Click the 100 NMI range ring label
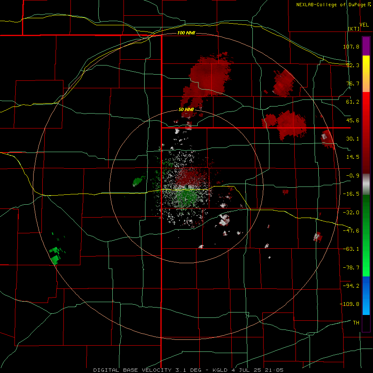 pyautogui.click(x=186, y=33)
